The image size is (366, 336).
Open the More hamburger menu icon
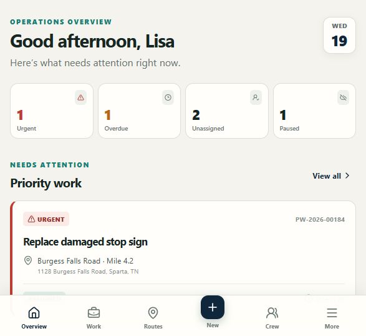(x=332, y=313)
